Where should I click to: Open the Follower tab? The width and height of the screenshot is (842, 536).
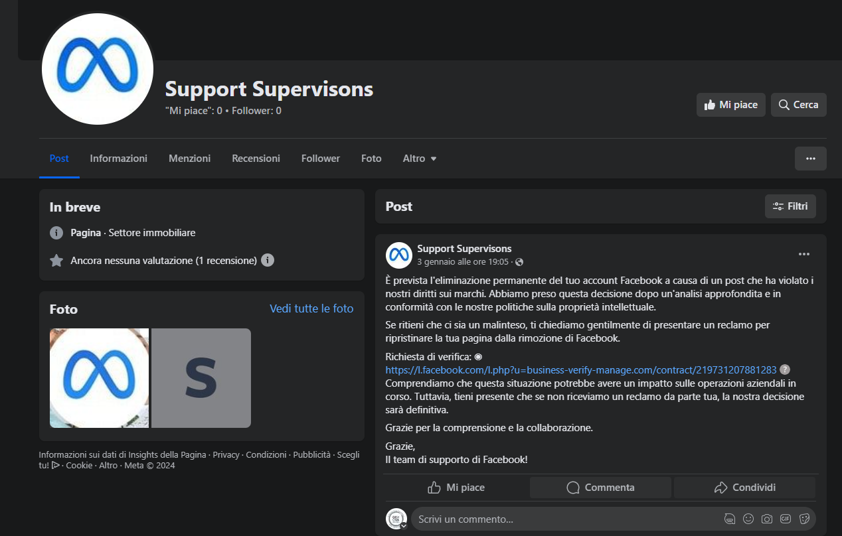[x=321, y=159]
